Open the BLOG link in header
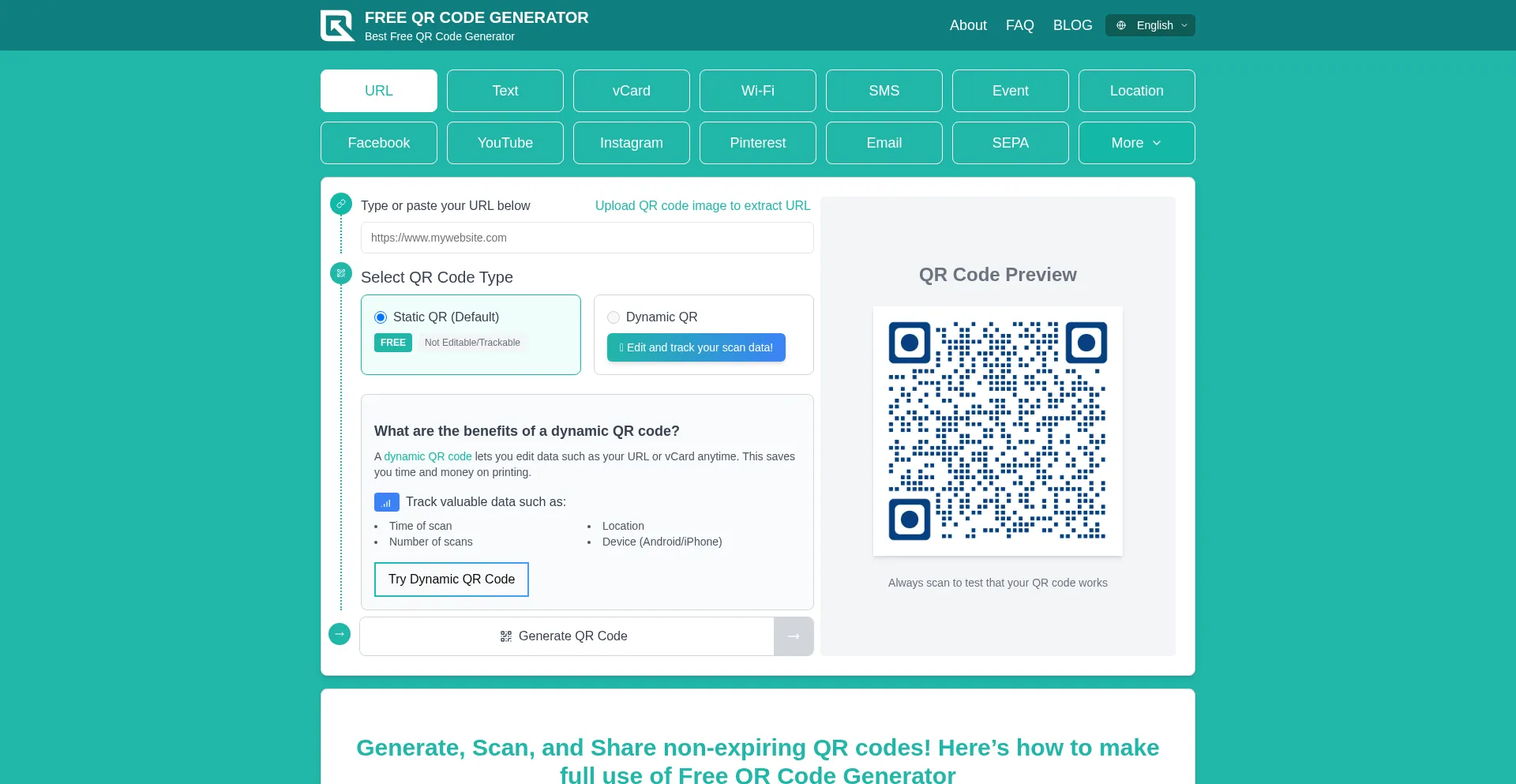1516x784 pixels. pos(1072,25)
